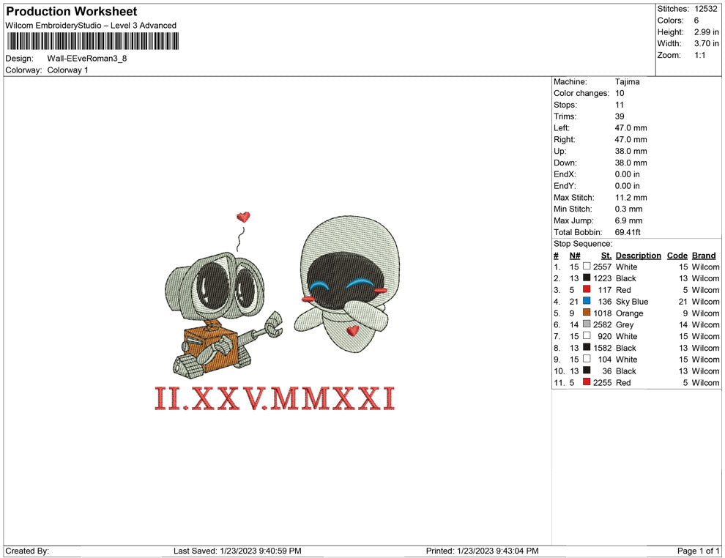Click the 'N#' column header

click(575, 256)
